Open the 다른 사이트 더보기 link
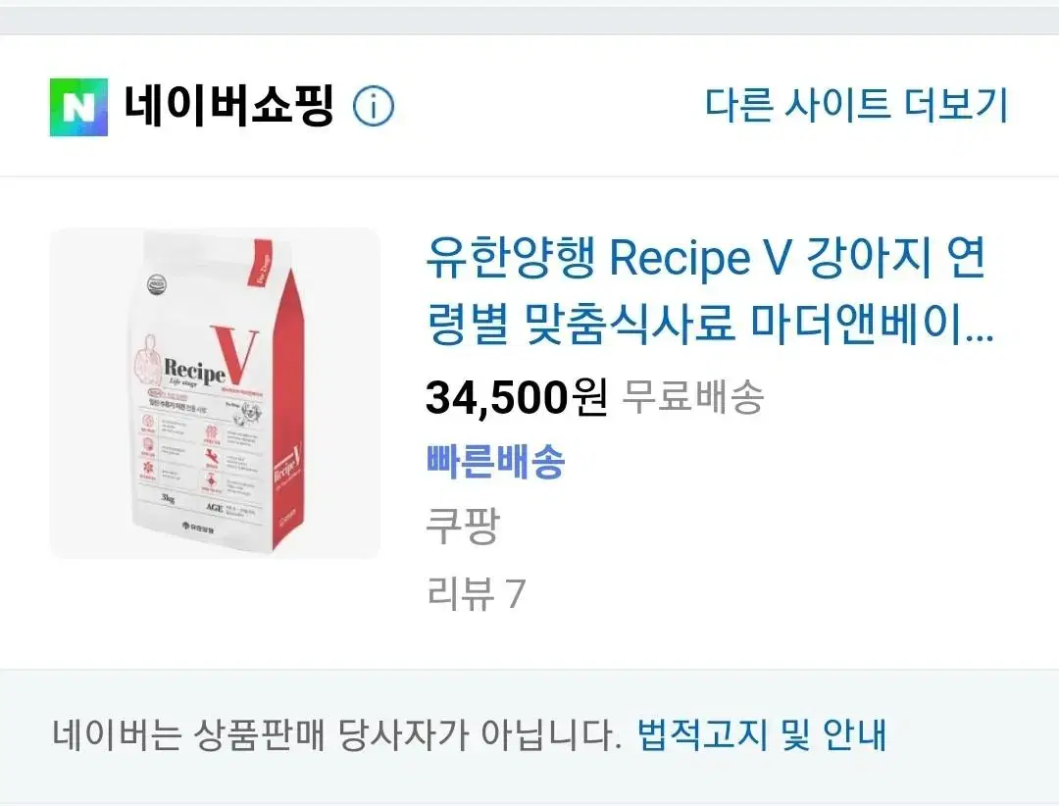 click(856, 105)
